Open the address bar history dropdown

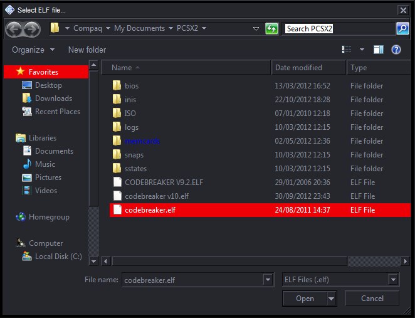click(256, 29)
